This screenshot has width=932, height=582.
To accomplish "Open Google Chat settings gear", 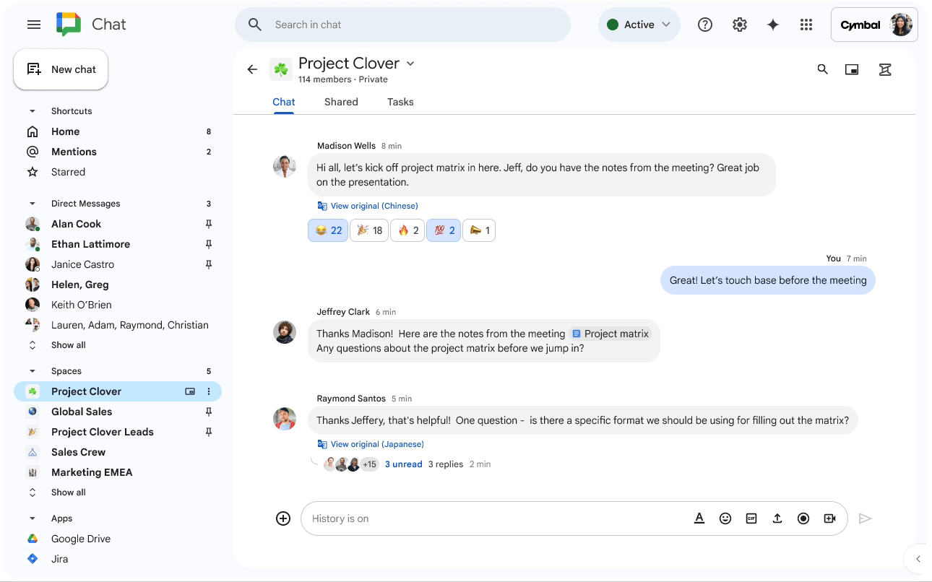I will coord(739,24).
